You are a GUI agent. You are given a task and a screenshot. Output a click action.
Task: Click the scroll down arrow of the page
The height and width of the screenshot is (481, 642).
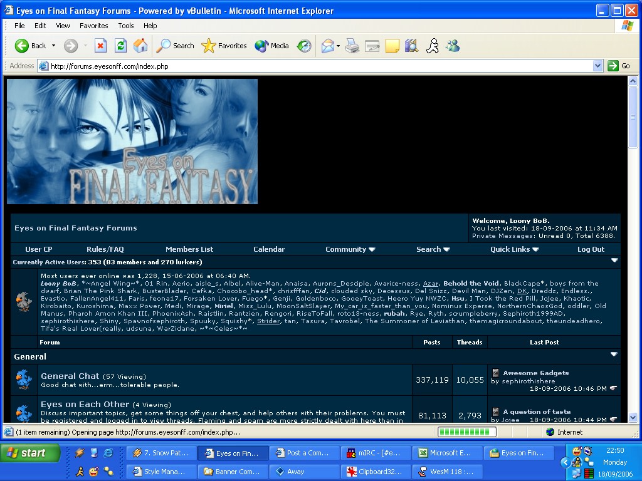633,418
